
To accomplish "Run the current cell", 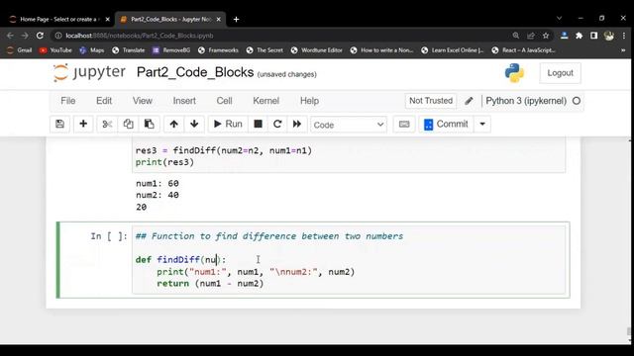I will [228, 124].
